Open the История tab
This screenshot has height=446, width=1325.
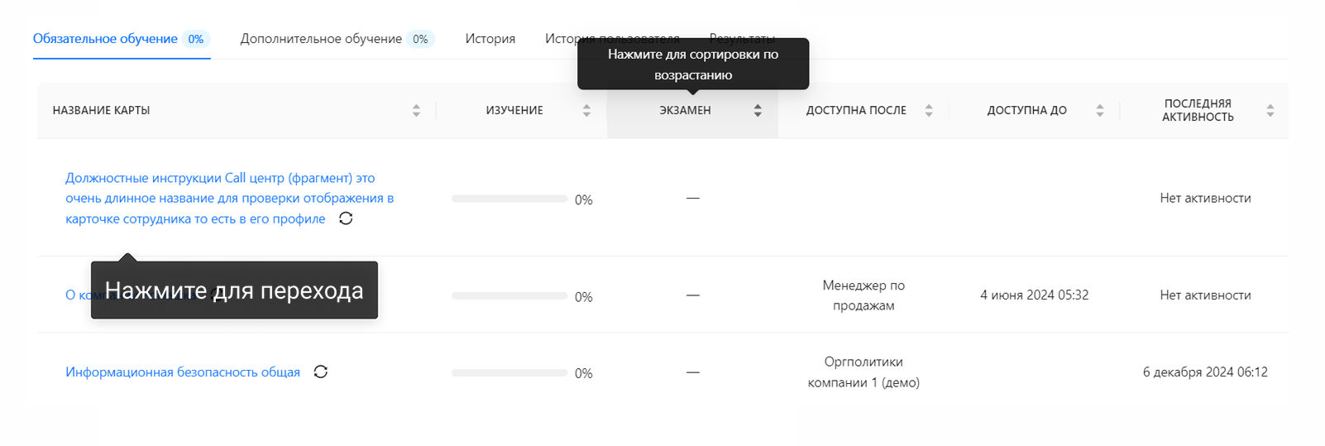coord(490,39)
